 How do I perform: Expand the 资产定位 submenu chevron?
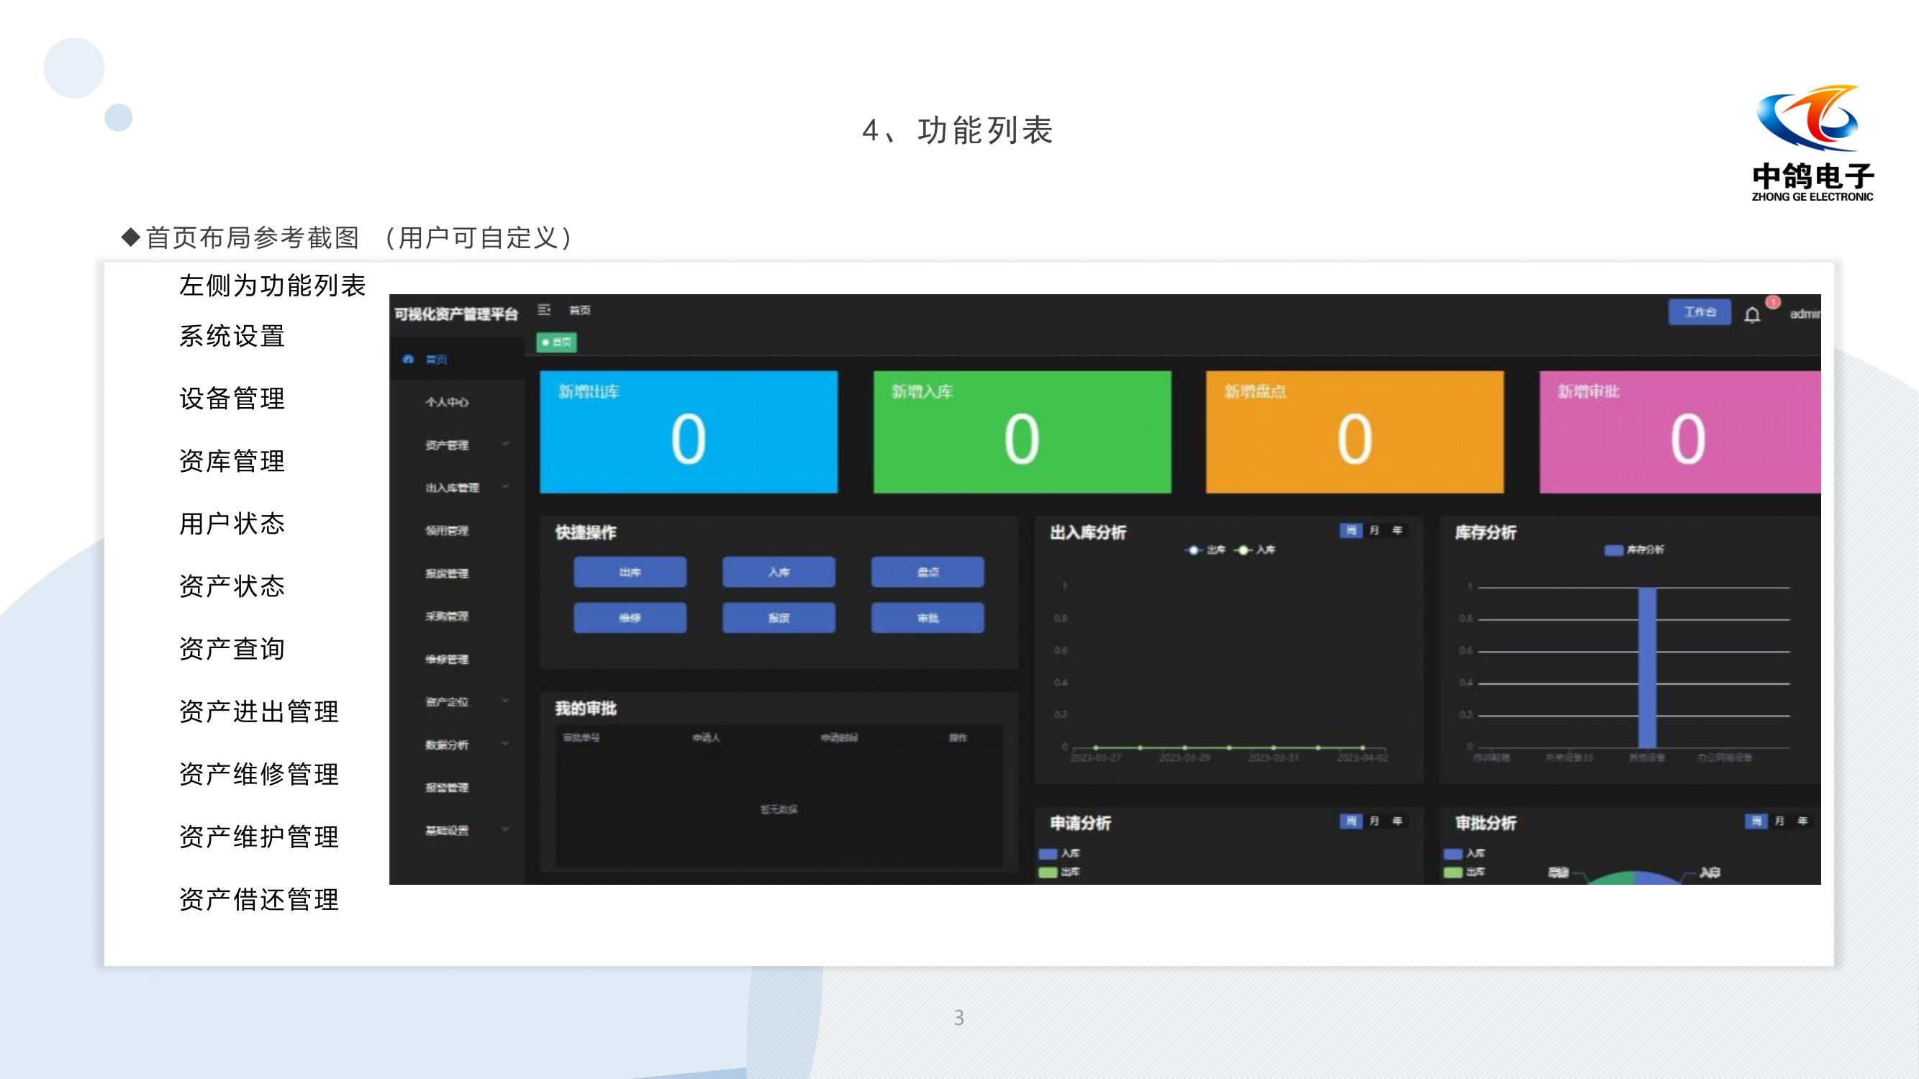[505, 701]
